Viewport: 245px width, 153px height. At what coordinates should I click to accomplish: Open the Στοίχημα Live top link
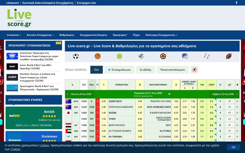click(86, 3)
